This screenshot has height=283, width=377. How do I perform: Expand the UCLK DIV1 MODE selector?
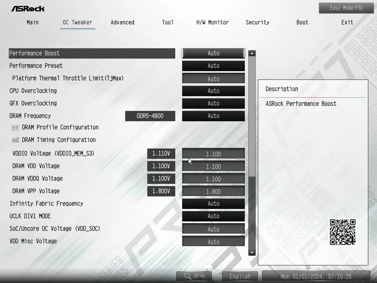[213, 216]
